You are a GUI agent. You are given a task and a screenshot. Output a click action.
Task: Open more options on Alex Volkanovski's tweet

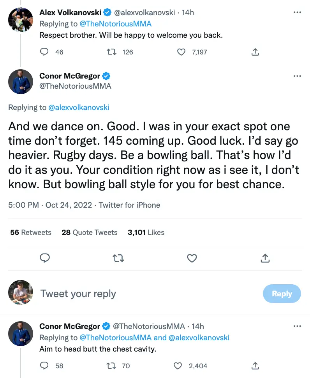coord(297,13)
